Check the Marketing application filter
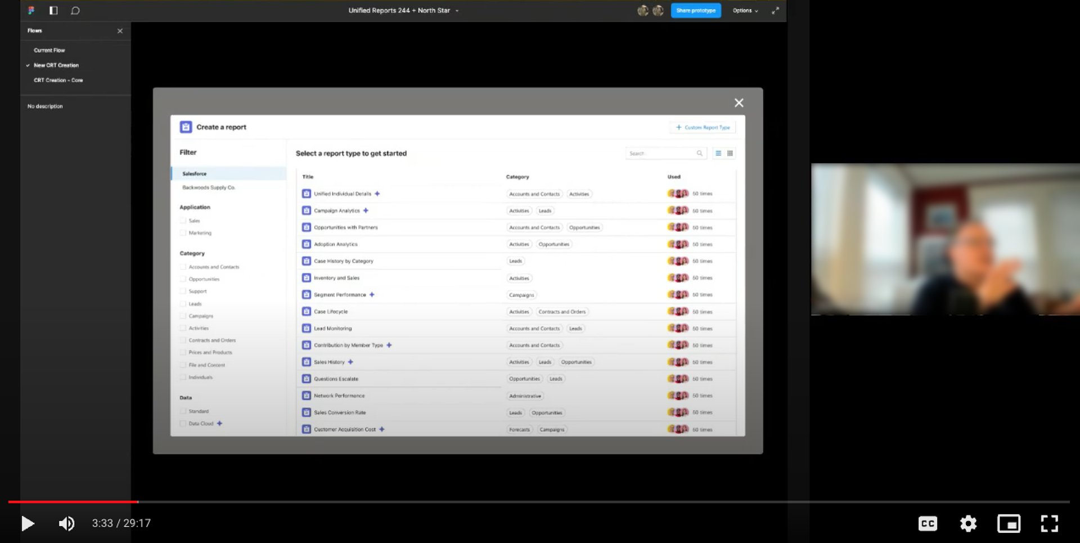The width and height of the screenshot is (1080, 543). (183, 233)
